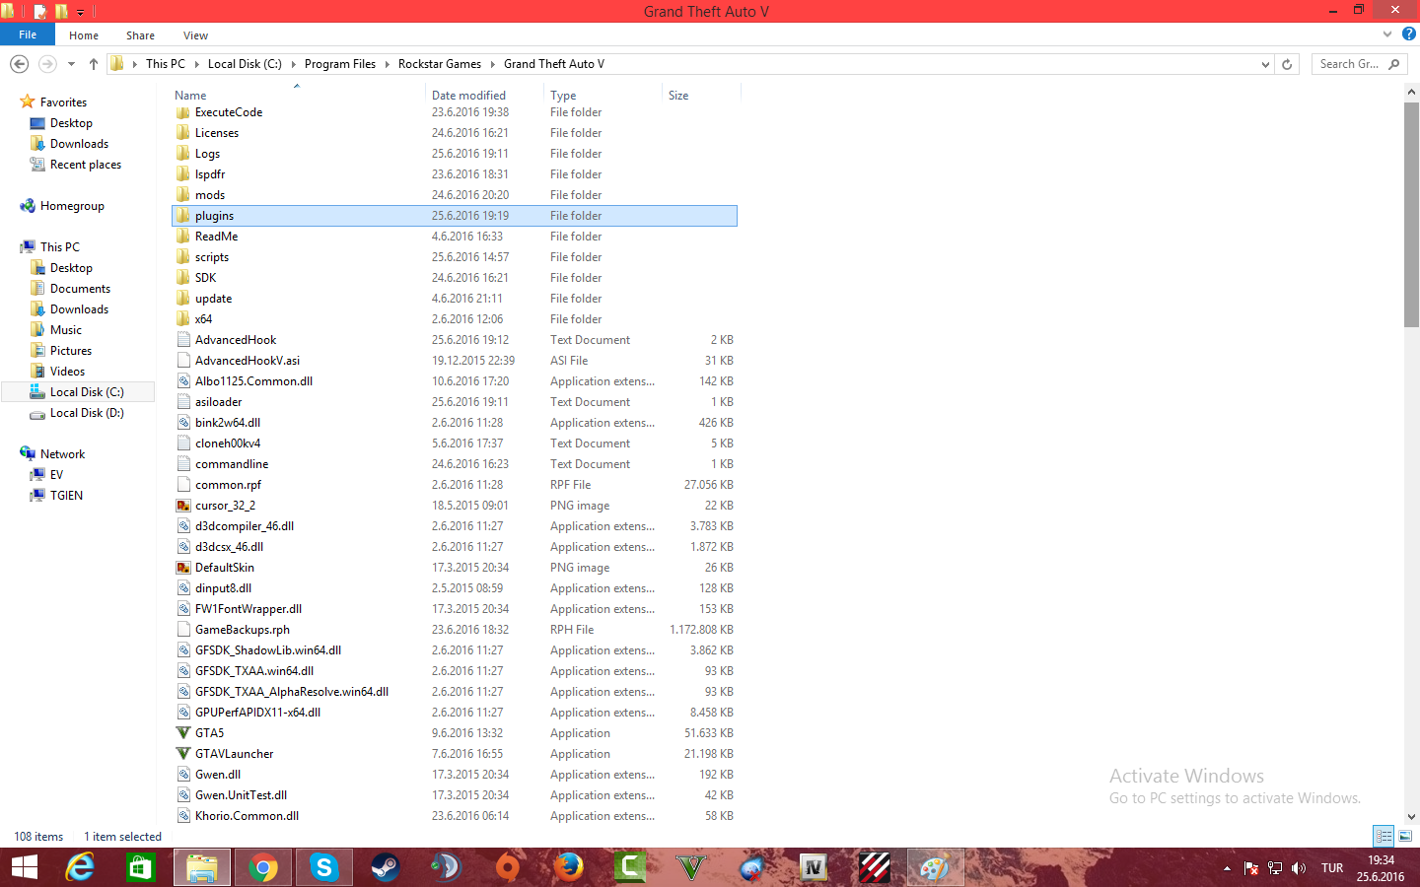
Task: Launch Steam from the taskbar
Action: (x=385, y=867)
